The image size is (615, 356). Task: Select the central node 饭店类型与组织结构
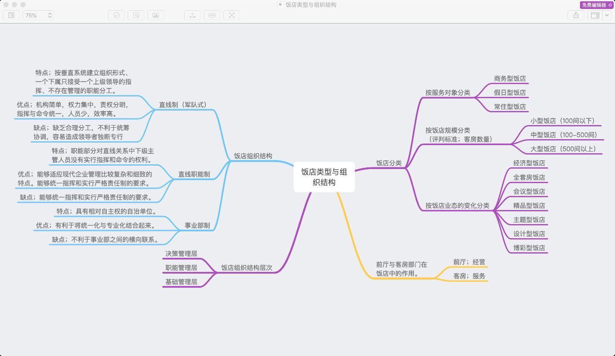324,177
